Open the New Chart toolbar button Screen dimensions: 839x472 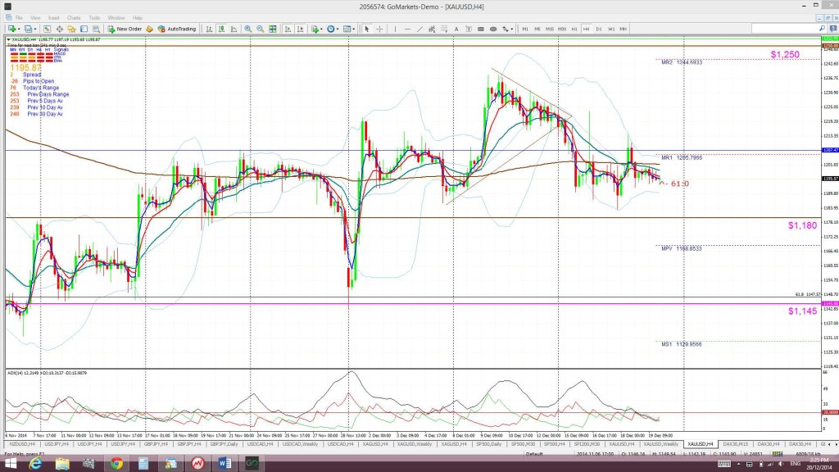(x=13, y=29)
